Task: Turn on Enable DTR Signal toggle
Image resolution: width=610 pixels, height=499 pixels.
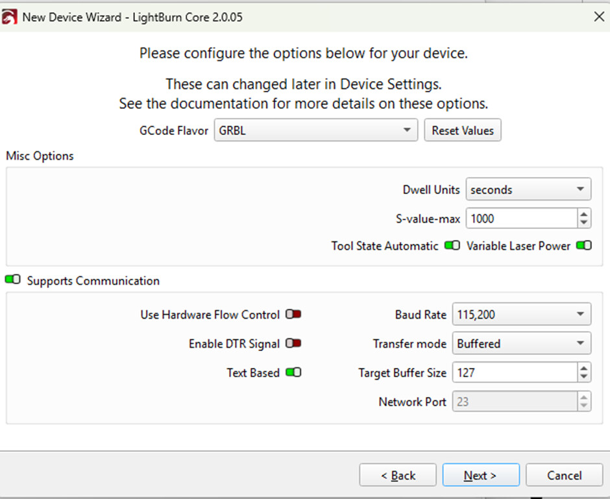Action: pyautogui.click(x=293, y=344)
